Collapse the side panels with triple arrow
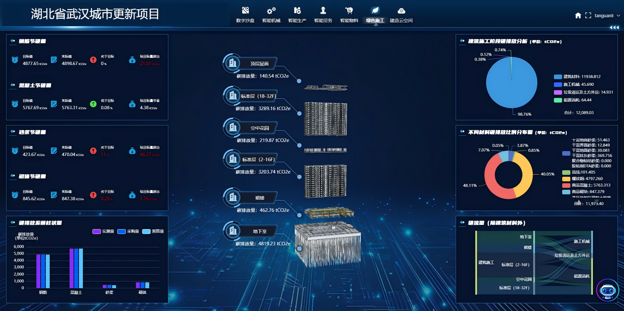Viewport: 624px width, 311px height. click(x=614, y=28)
